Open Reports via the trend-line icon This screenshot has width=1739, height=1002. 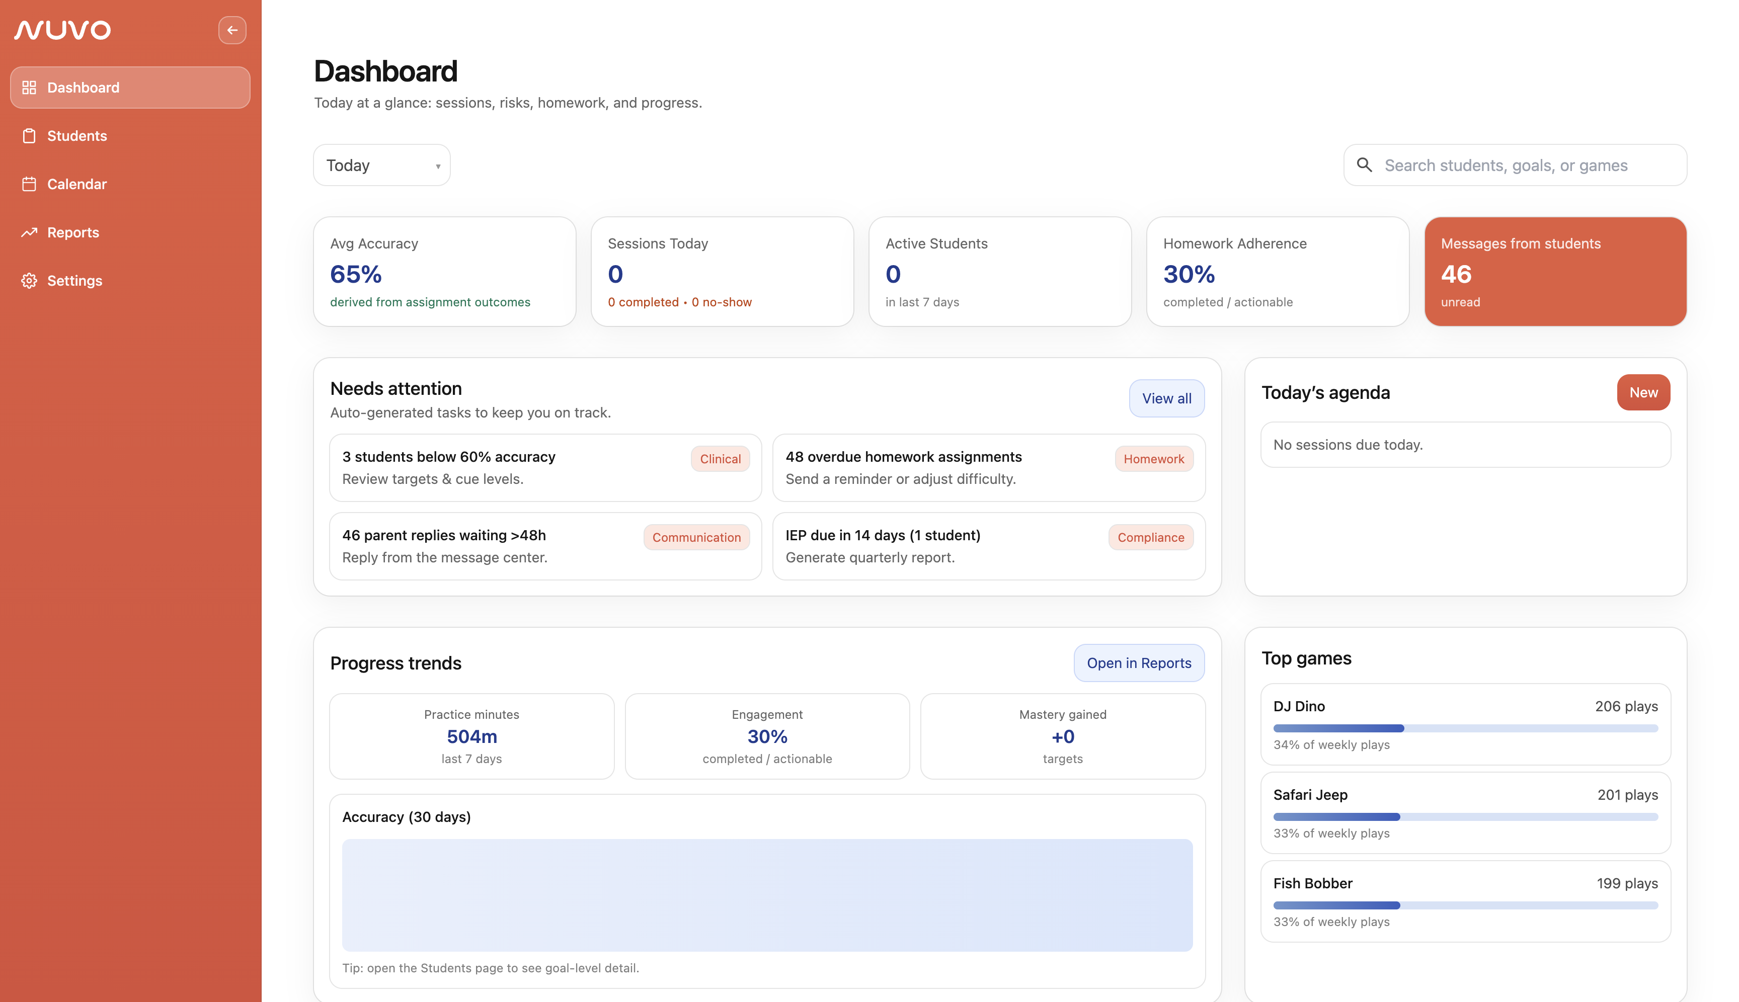click(30, 232)
